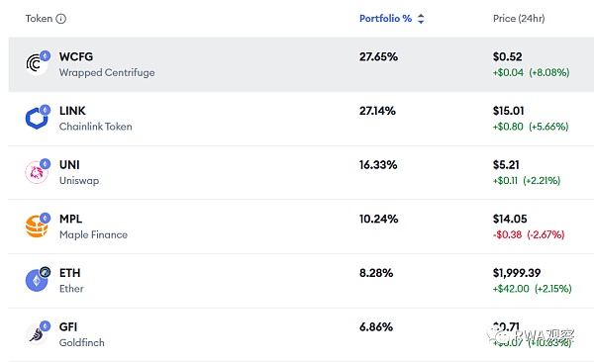
Task: Sort by Portfolio % using arrows
Action: click(x=421, y=19)
